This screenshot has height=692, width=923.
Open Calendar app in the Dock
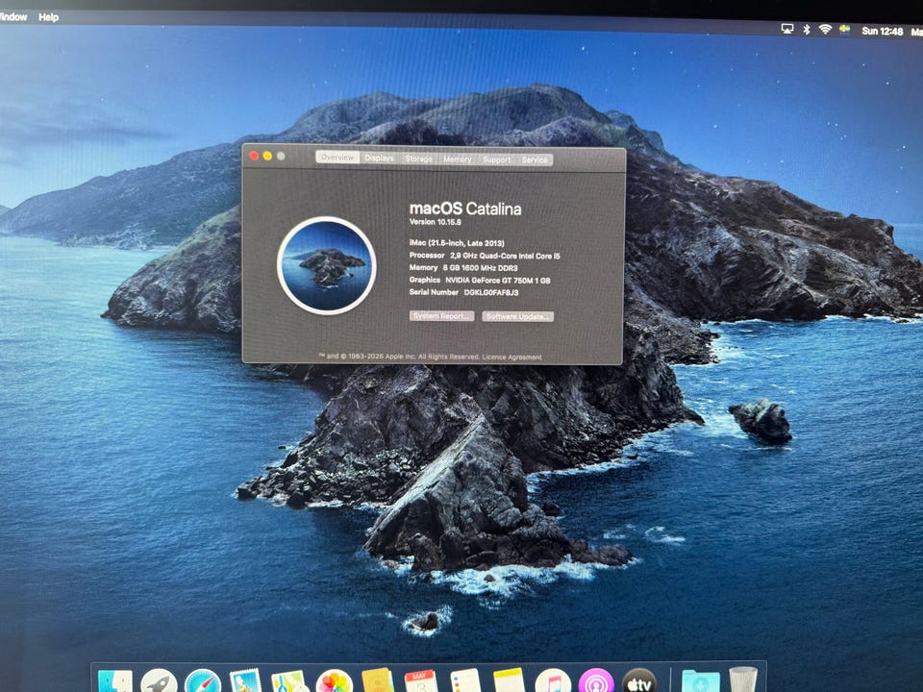click(x=421, y=681)
